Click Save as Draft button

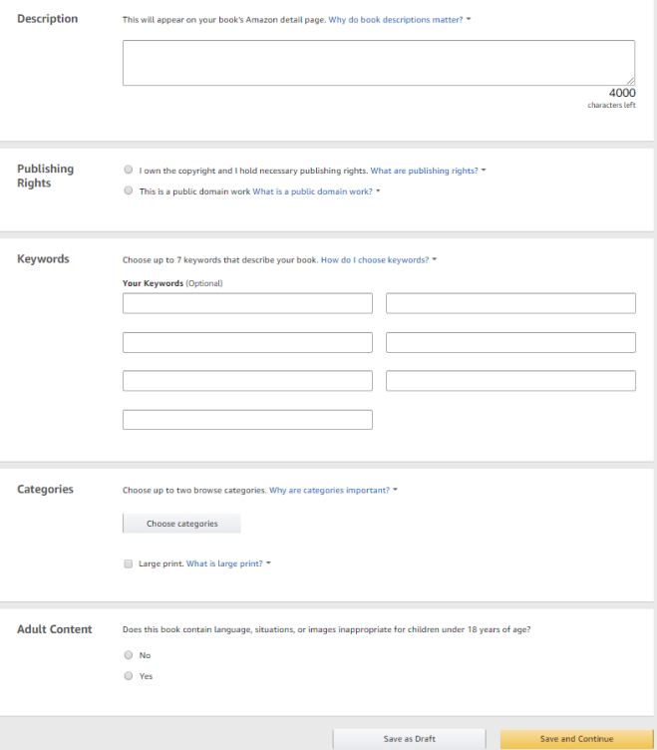[x=409, y=739]
